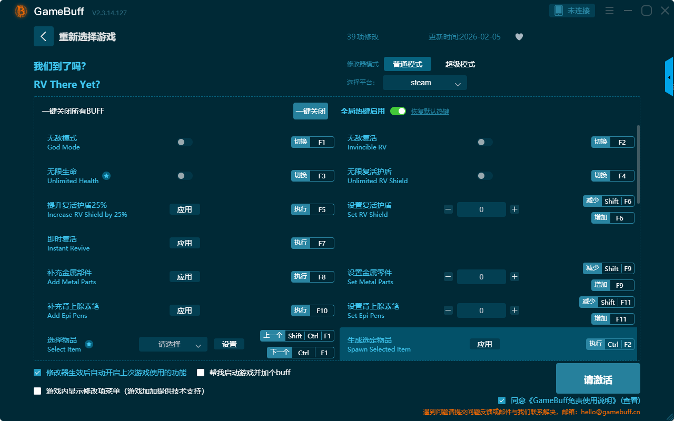Check the in-game mod menu checkbox
674x421 pixels.
click(37, 391)
